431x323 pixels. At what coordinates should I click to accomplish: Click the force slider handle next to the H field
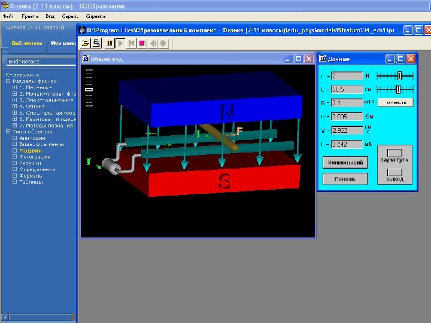tap(399, 76)
